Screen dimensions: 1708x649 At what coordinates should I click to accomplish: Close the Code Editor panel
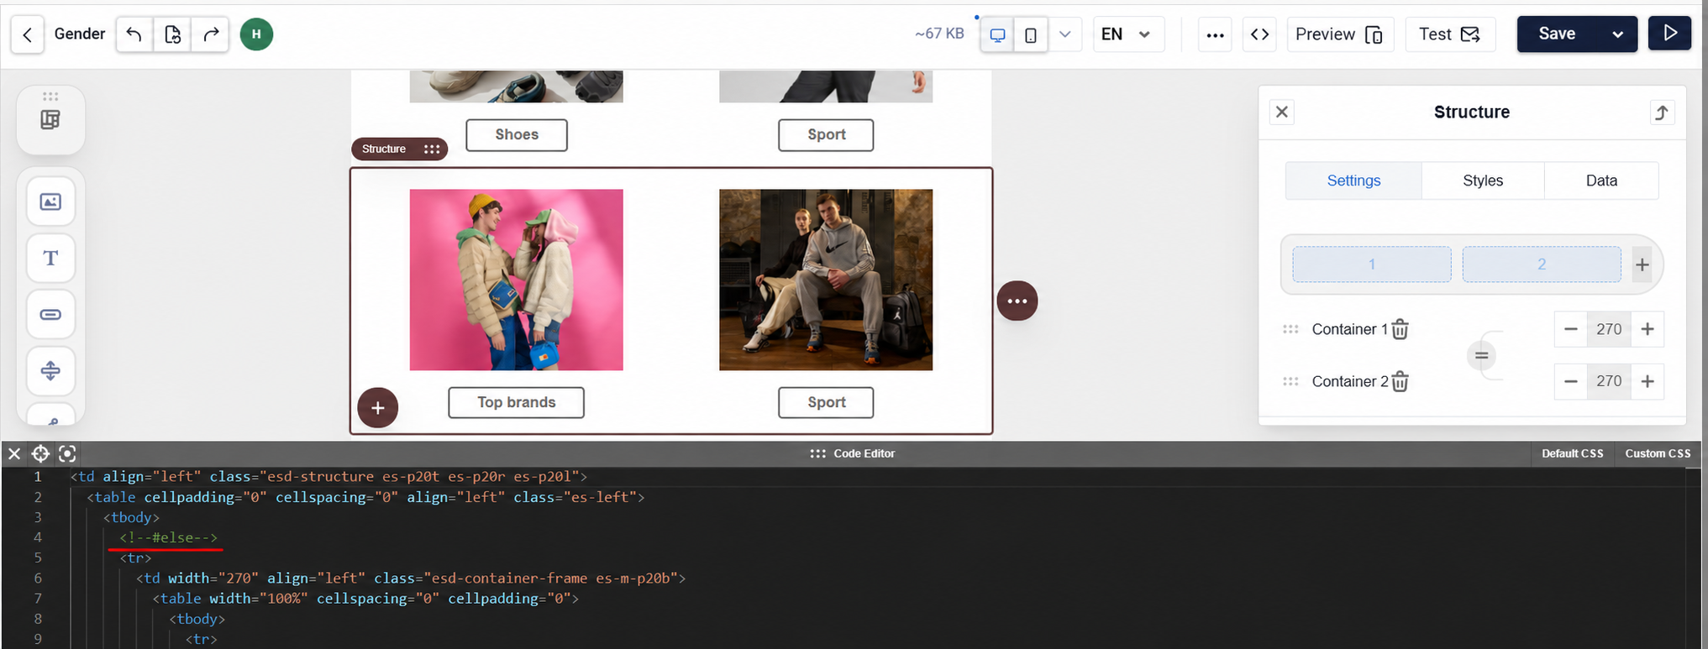[x=14, y=454]
